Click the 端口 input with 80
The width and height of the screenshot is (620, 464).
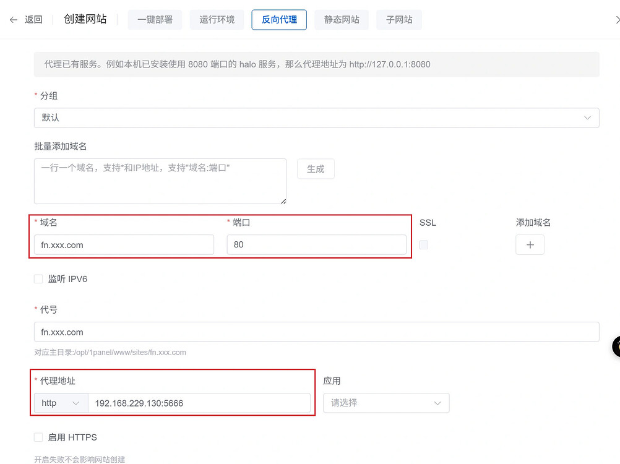(317, 244)
